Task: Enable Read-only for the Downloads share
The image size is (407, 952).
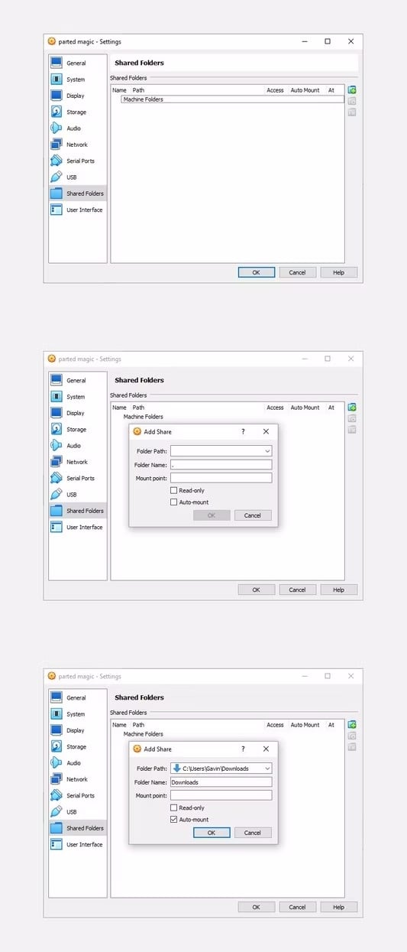Action: (x=174, y=807)
